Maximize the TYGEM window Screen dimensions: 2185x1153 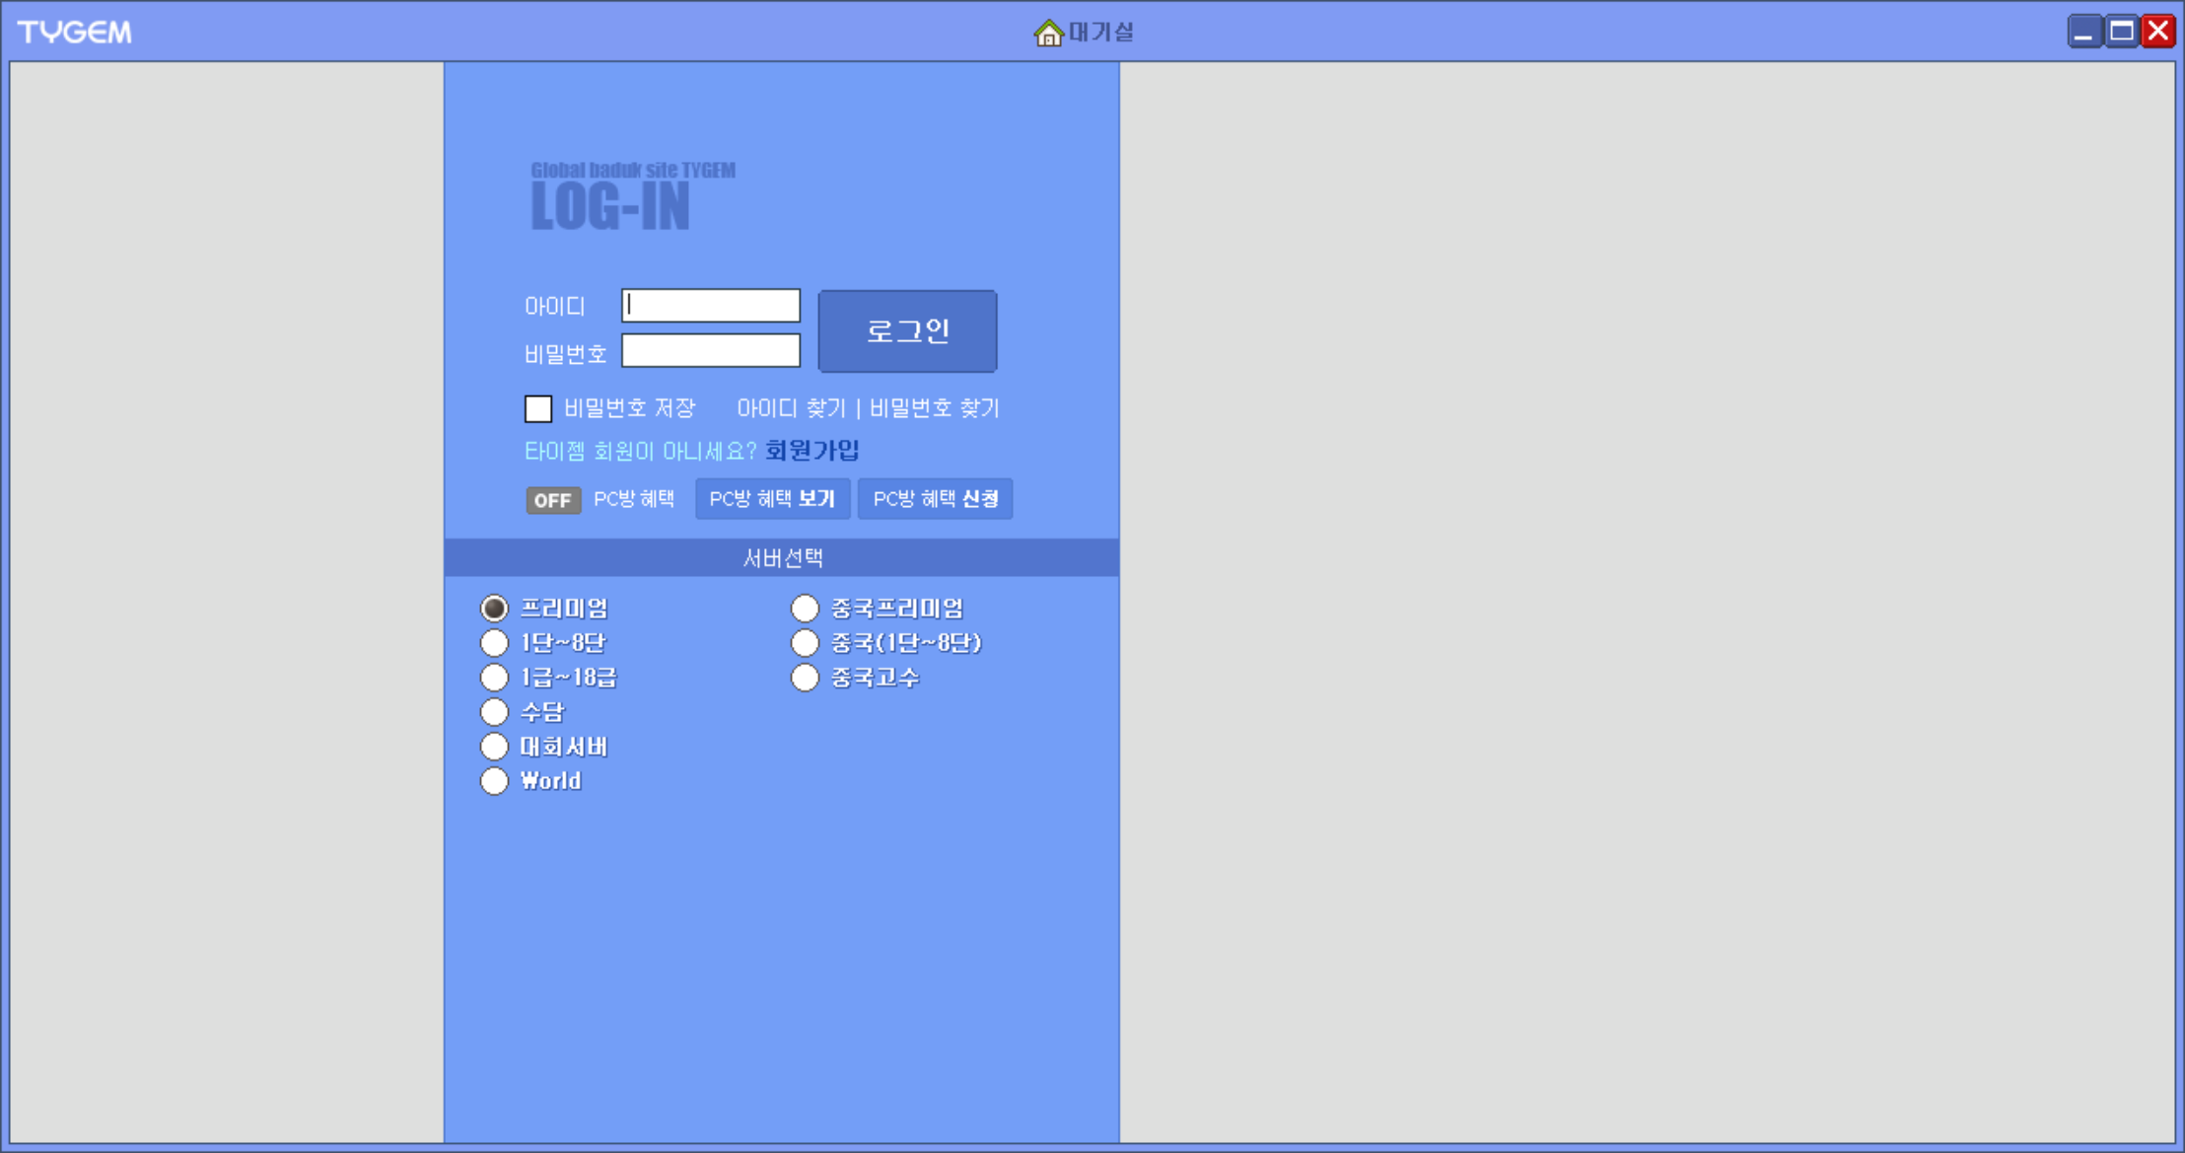pos(2121,32)
